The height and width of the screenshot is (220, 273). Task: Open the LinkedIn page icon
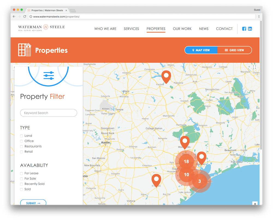pyautogui.click(x=250, y=29)
